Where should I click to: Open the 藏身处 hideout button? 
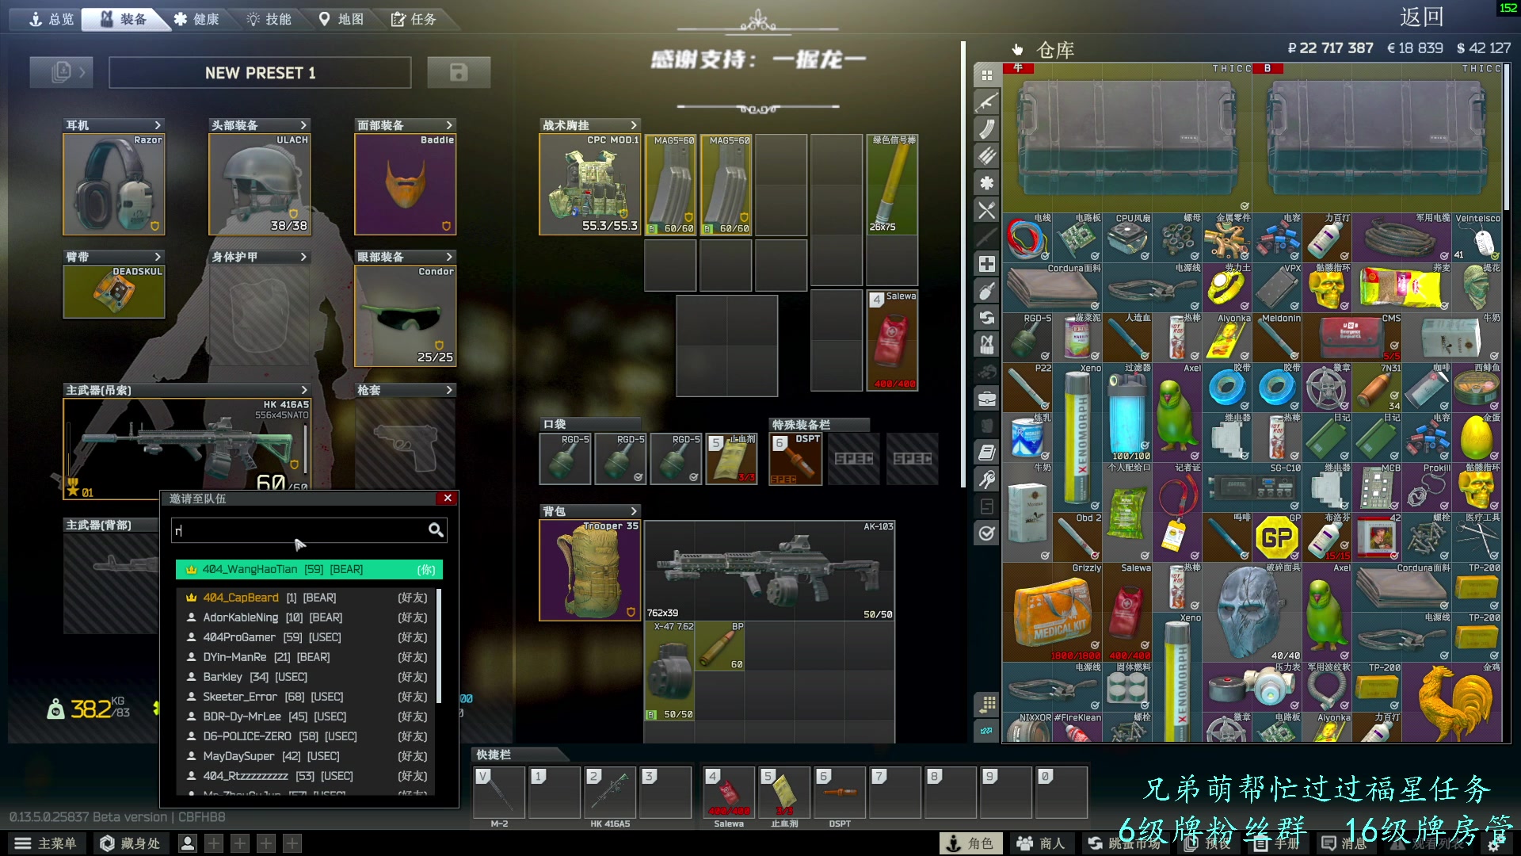pyautogui.click(x=131, y=843)
